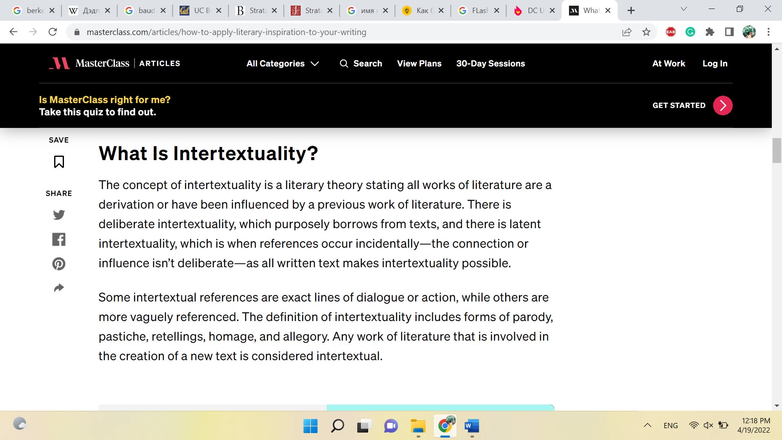The image size is (782, 440).
Task: Click the page vertical scrollbar thumb
Action: tap(776, 151)
